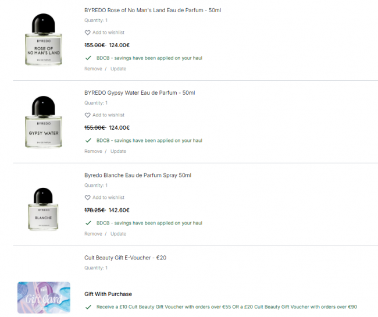The image size is (378, 317).
Task: Open the Rose of No Man's Land bottle image
Action: [44, 40]
